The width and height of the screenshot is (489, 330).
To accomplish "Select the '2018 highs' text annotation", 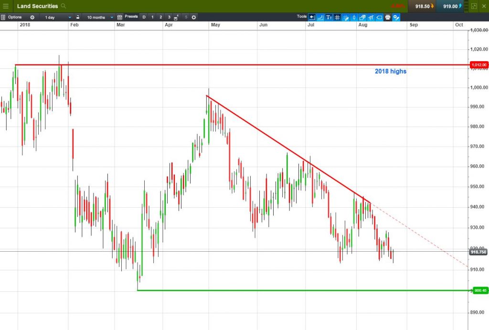I will pyautogui.click(x=391, y=71).
